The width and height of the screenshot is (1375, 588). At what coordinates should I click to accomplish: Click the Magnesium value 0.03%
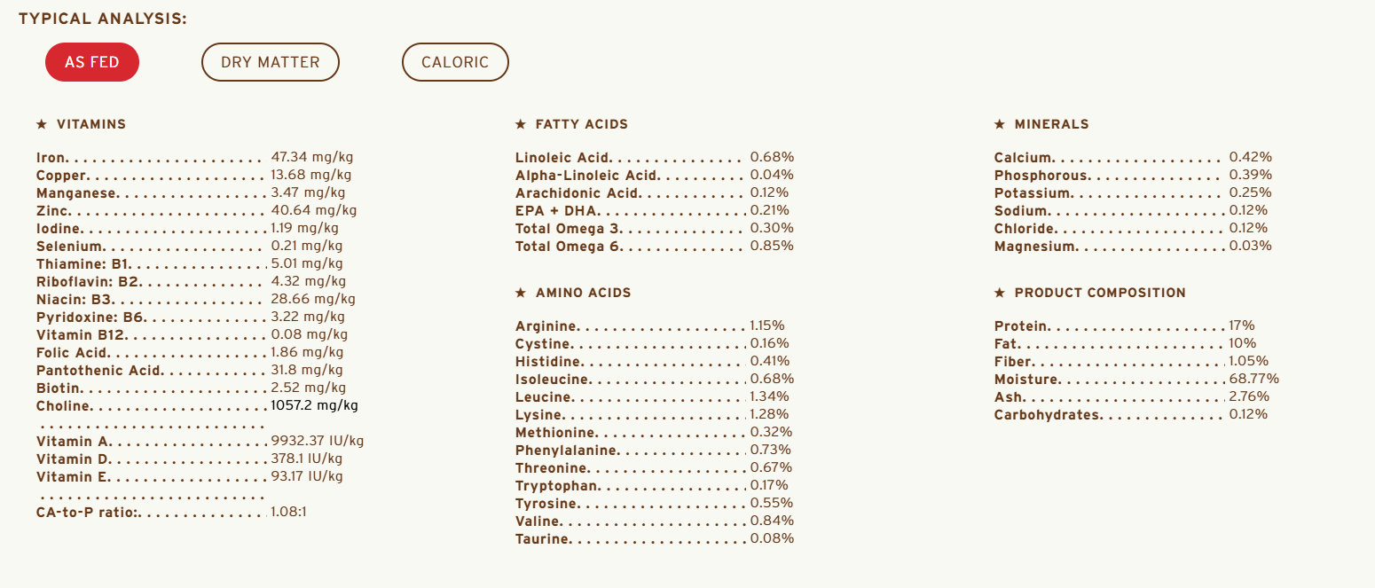(x=1250, y=246)
